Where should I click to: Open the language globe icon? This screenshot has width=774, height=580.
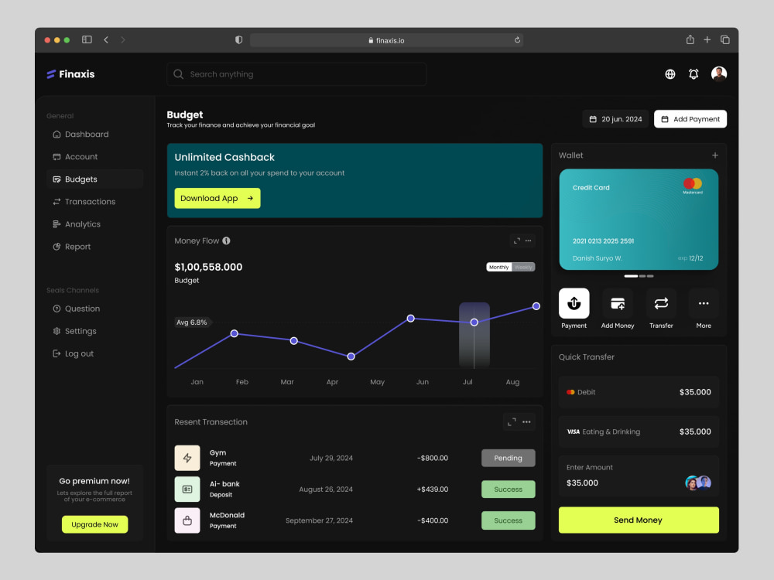pyautogui.click(x=670, y=74)
